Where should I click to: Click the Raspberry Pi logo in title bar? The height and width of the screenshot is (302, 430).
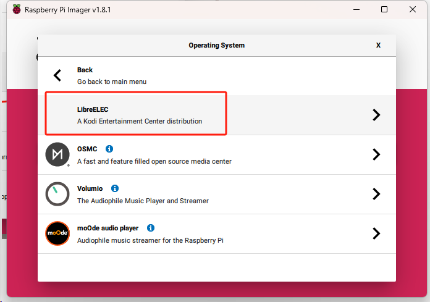17,10
